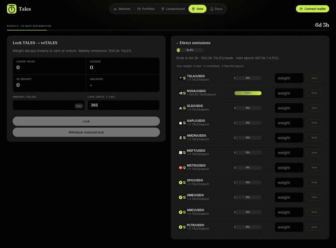Click the token icon in AMC/USDG row
The height and width of the screenshot is (248, 336).
coord(180,212)
